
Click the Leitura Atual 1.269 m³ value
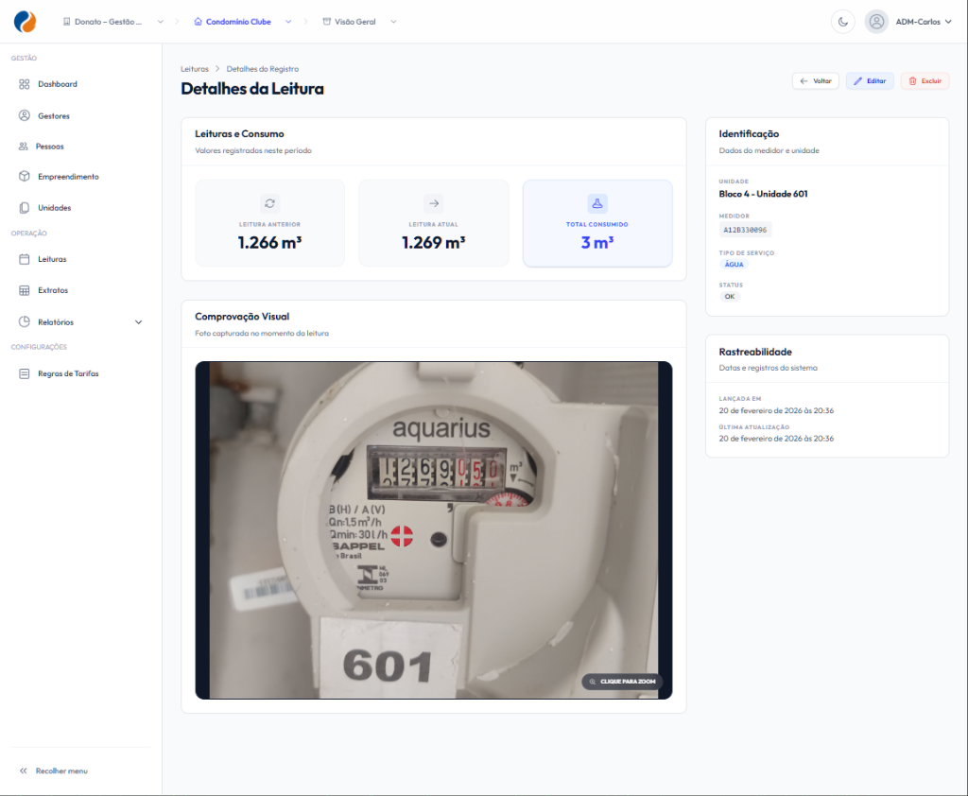click(x=434, y=243)
